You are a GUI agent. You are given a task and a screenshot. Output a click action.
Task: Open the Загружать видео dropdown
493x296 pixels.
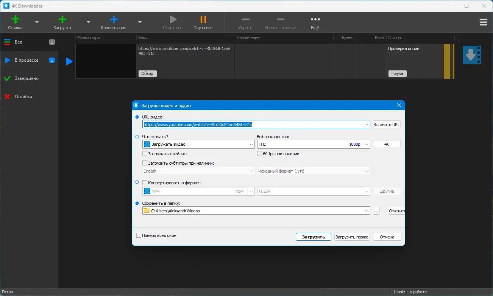pyautogui.click(x=252, y=144)
